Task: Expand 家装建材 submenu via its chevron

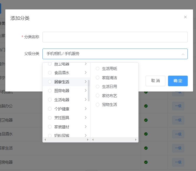Action: point(86,127)
